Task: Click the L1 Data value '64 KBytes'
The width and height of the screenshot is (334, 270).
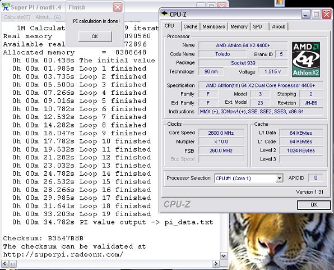Action: pyautogui.click(x=301, y=133)
